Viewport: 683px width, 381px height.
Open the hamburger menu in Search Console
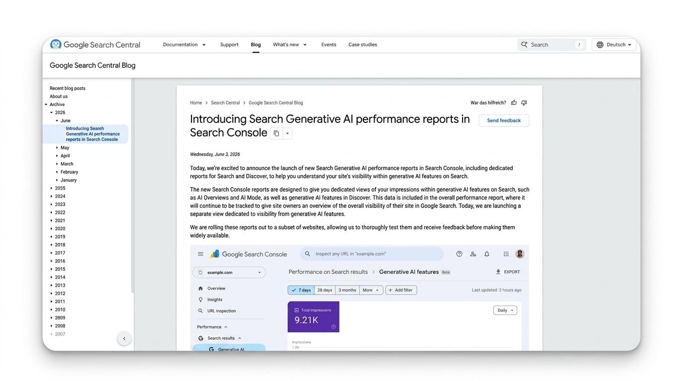(201, 254)
